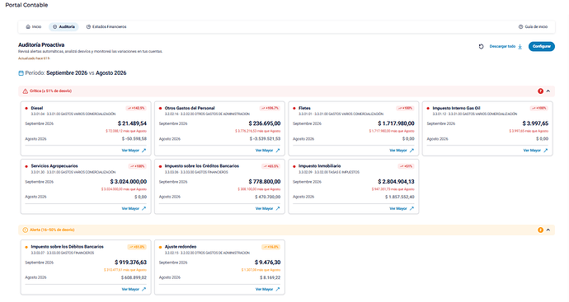Viewport: 569px width, 302px height.
Task: Click the $ 21.489,54 amount on Diesel
Action: (132, 123)
